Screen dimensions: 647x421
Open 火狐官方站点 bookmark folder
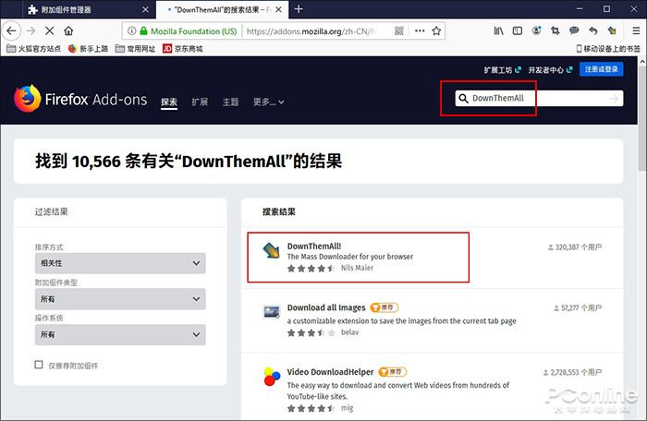coord(34,49)
